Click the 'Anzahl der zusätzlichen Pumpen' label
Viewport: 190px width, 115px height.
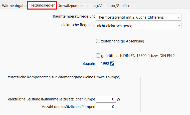pos(68,107)
